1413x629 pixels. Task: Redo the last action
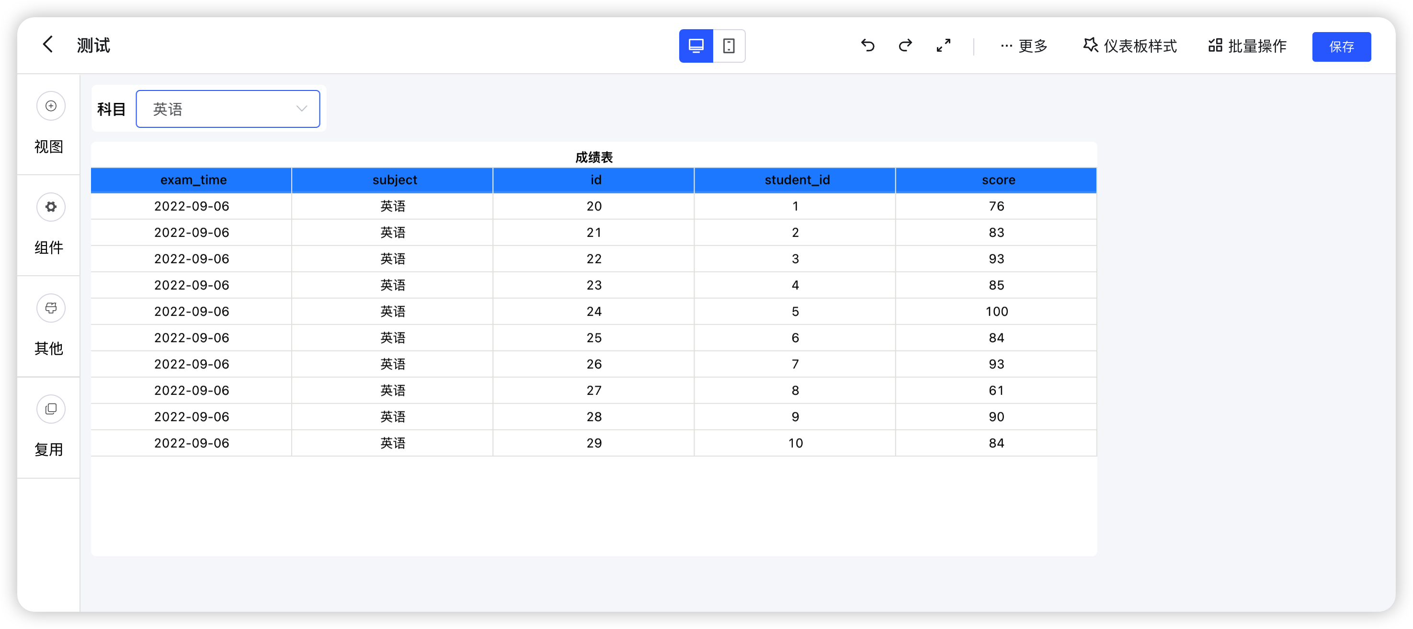pos(905,46)
